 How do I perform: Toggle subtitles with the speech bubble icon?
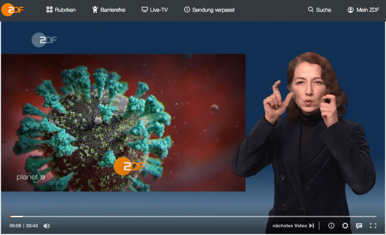pyautogui.click(x=359, y=226)
